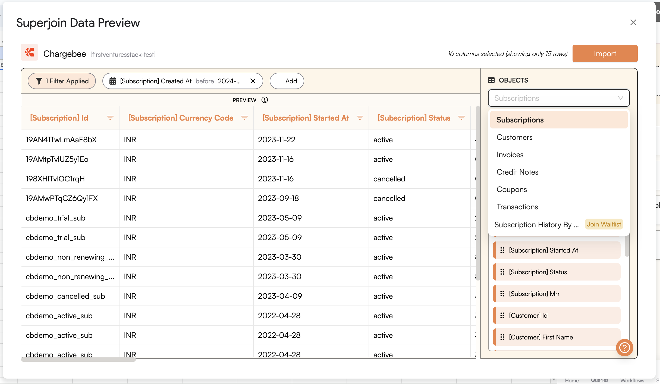Click filter icon on Subscription Id column
Screen dimensions: 660x384
[x=110, y=118]
